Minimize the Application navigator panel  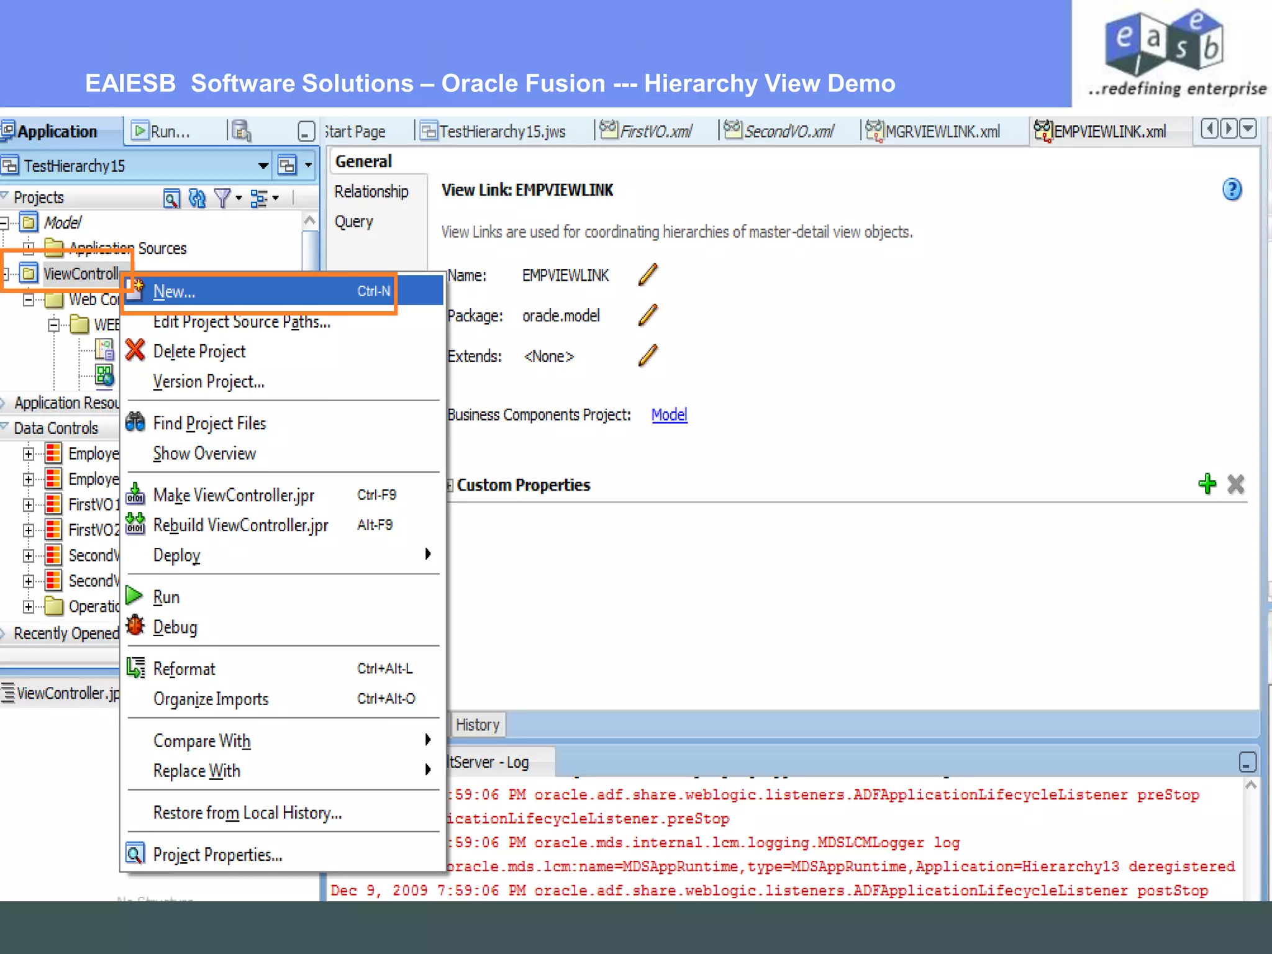306,132
